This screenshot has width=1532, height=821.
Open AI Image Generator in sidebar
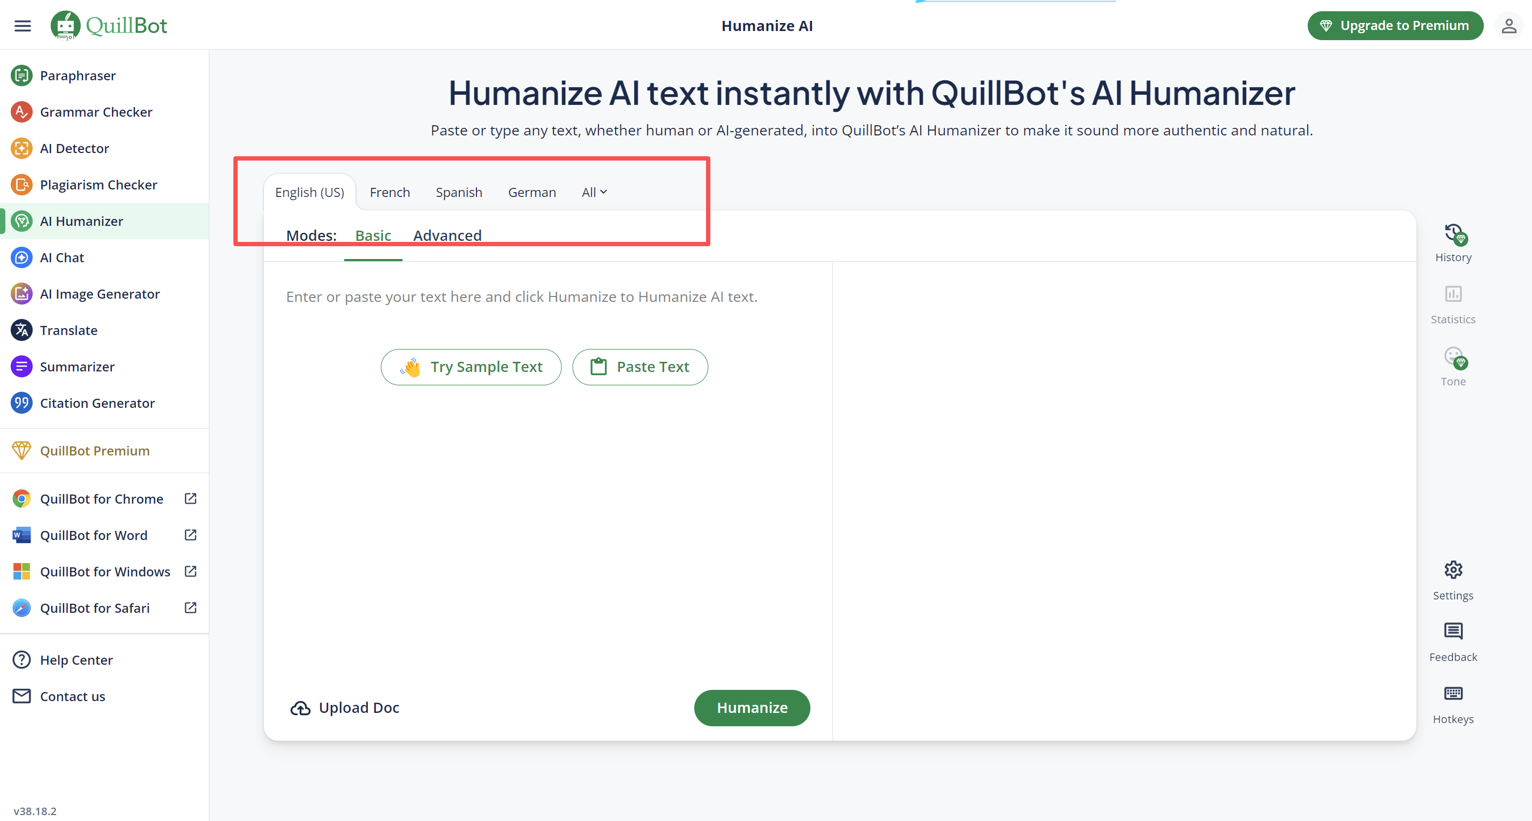point(100,294)
